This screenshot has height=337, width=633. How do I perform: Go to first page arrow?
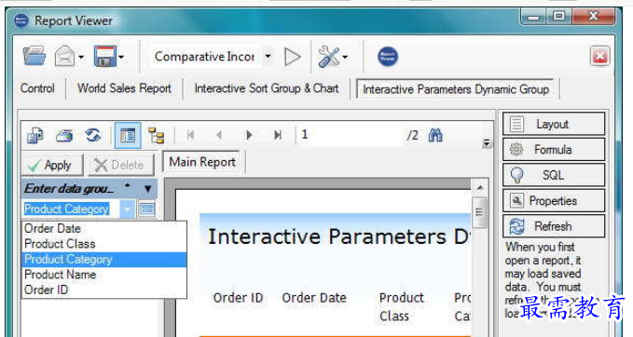point(190,135)
